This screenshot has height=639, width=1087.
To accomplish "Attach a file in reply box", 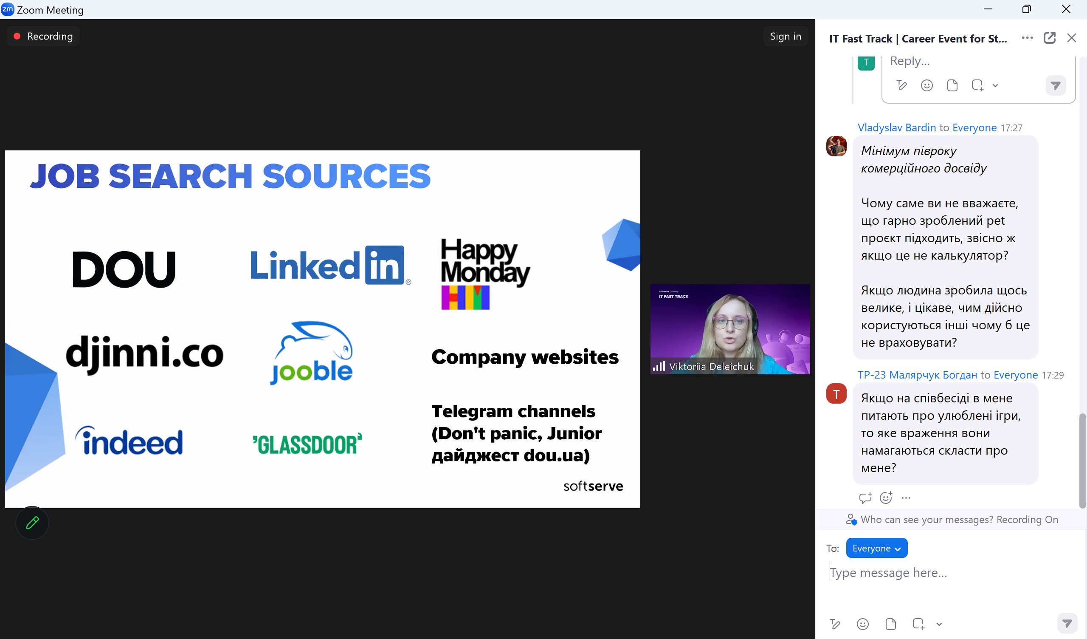I will 952,85.
